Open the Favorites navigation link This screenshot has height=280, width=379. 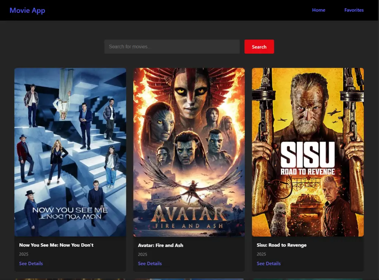tap(354, 10)
